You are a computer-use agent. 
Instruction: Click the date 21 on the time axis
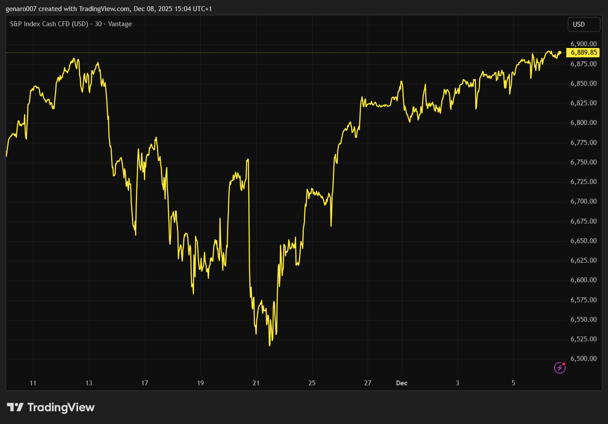[x=256, y=383]
